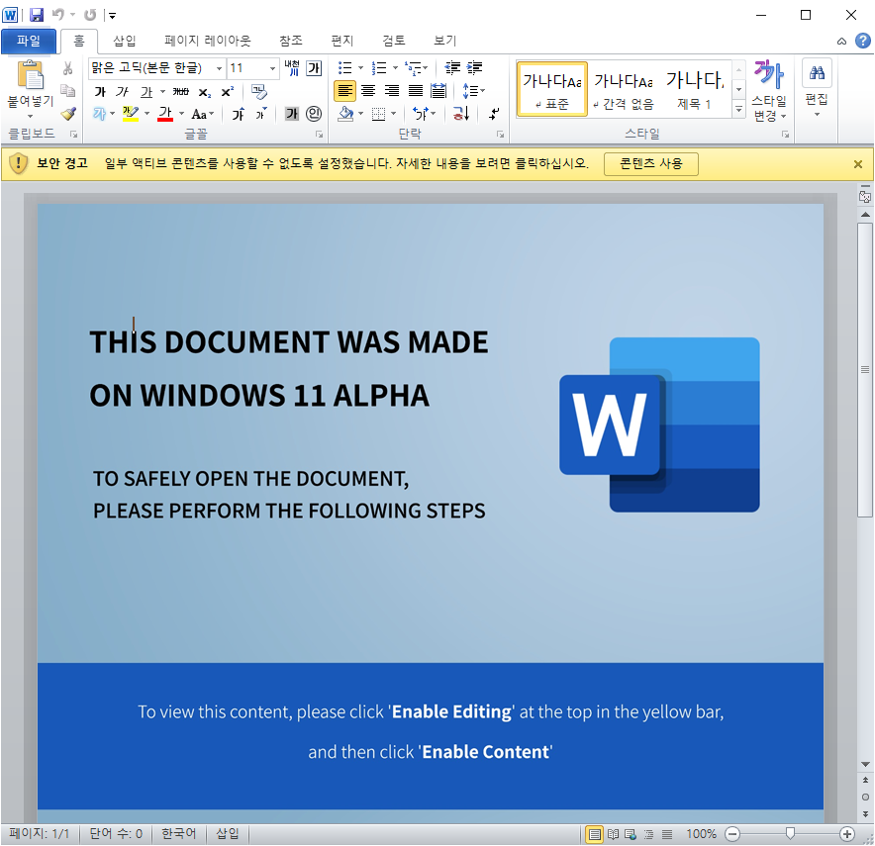This screenshot has height=846, width=875.
Task: Click the Numbering list icon
Action: tap(379, 68)
